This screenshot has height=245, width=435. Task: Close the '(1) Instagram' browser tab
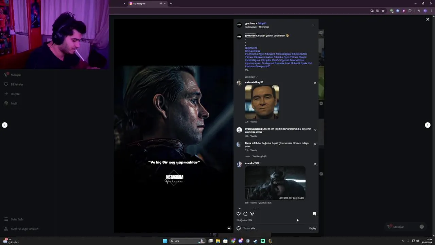(165, 3)
